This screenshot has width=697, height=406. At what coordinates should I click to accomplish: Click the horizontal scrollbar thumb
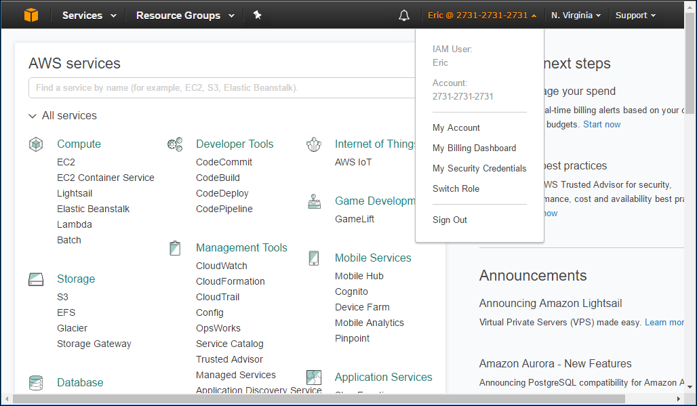pyautogui.click(x=319, y=399)
